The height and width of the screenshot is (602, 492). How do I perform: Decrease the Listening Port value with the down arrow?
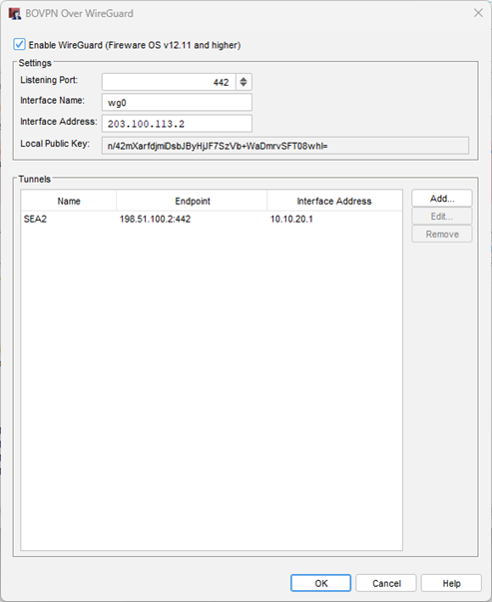click(x=244, y=86)
